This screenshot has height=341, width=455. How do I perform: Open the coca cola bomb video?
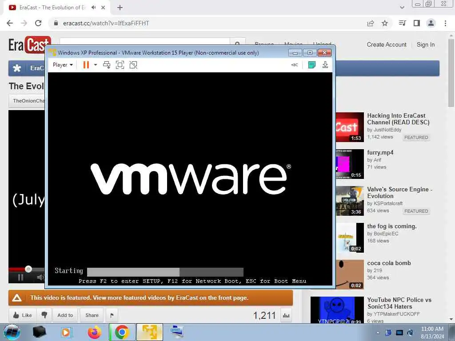389,263
